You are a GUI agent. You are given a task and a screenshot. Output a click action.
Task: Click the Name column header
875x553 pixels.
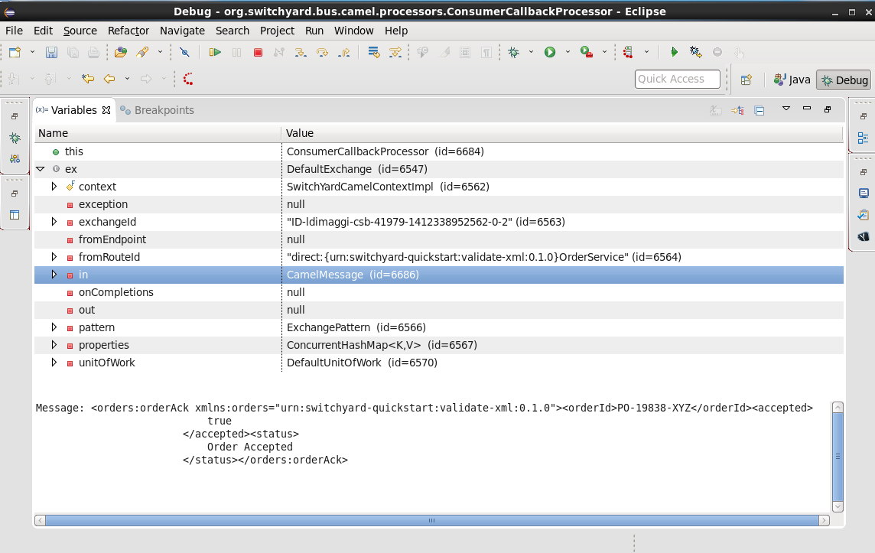[x=158, y=133]
